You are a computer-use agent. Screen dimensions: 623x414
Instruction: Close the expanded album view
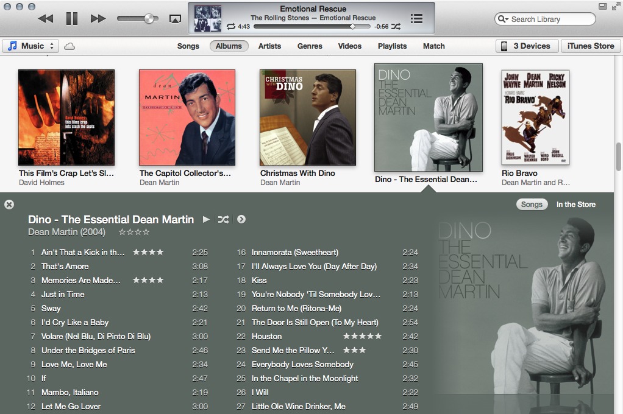coord(9,205)
